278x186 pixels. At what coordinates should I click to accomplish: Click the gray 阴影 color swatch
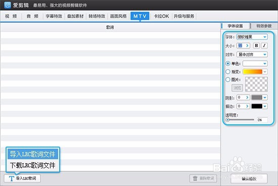click(x=257, y=98)
